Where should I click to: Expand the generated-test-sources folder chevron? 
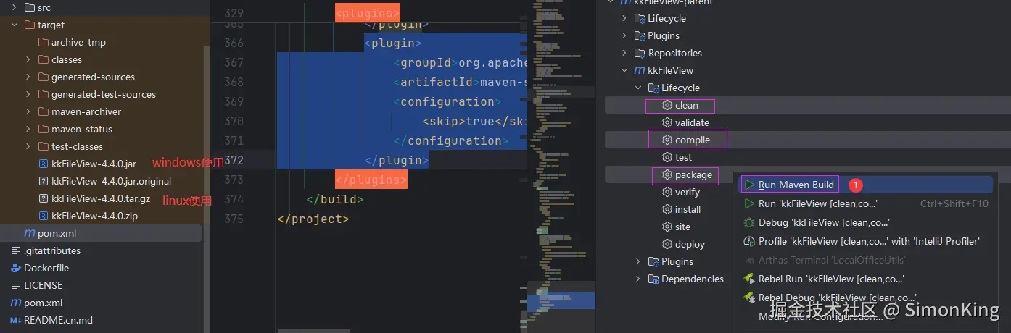pyautogui.click(x=28, y=94)
